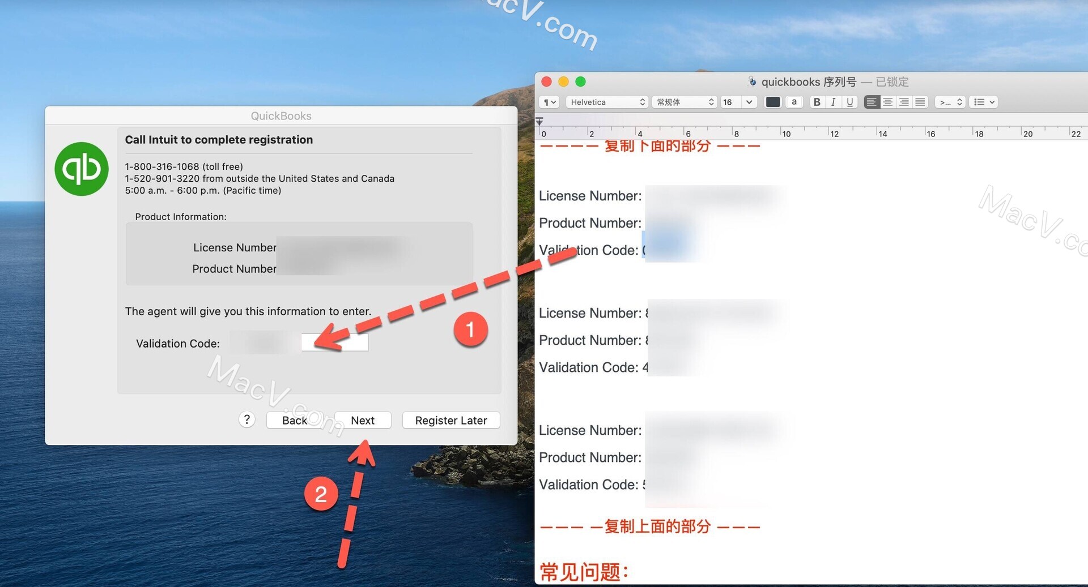Zoom the TextEdit window with green button
The image size is (1088, 587).
click(581, 82)
